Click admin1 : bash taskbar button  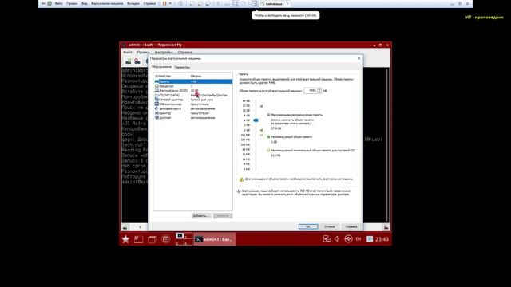215,239
